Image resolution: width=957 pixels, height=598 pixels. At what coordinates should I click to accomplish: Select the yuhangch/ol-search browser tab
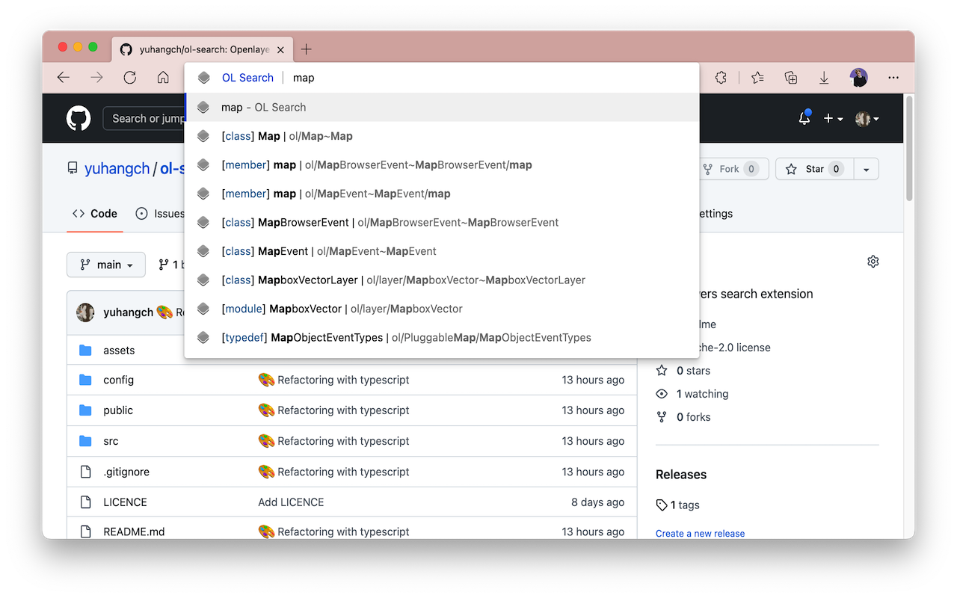(202, 50)
